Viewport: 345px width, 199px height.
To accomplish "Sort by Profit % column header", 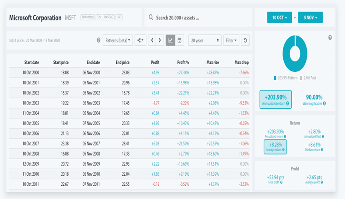I will point(183,62).
